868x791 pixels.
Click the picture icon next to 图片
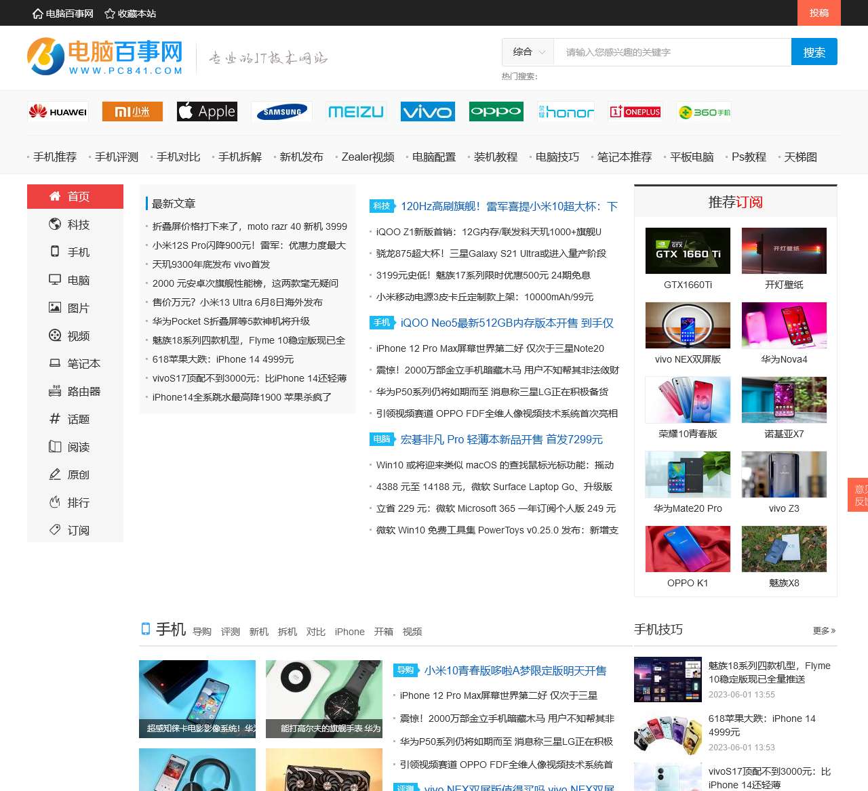coord(55,307)
